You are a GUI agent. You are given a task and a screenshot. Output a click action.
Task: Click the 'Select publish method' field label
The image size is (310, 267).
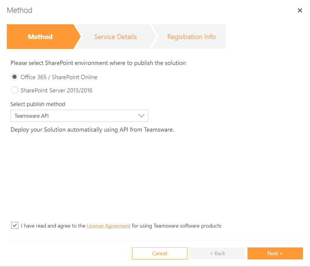[38, 104]
